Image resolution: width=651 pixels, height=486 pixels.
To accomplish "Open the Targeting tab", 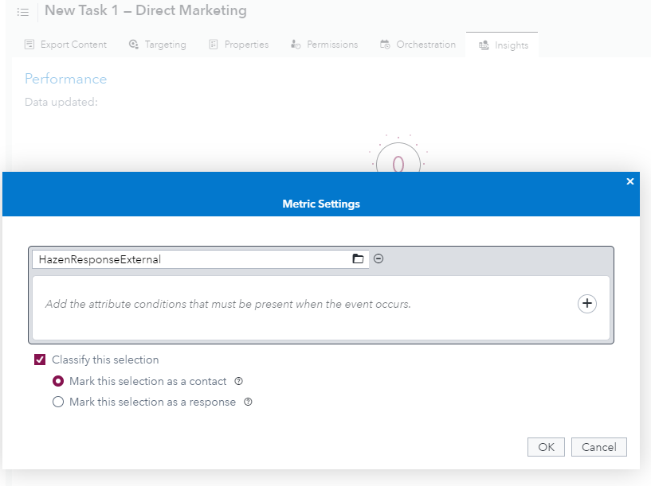I will point(157,45).
